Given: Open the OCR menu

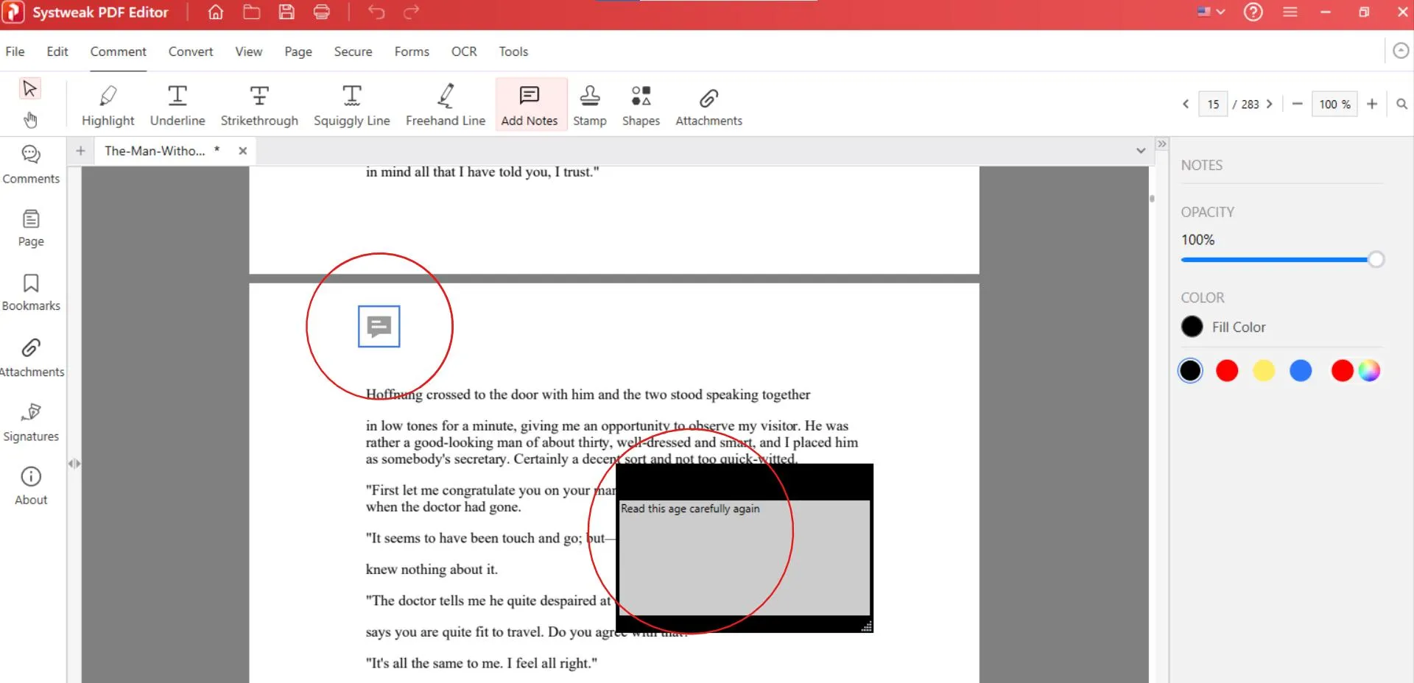Looking at the screenshot, I should [x=464, y=52].
